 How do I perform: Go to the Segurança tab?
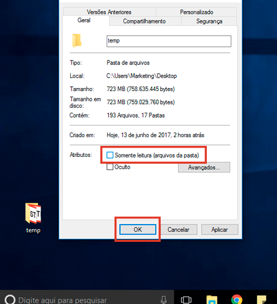(209, 21)
